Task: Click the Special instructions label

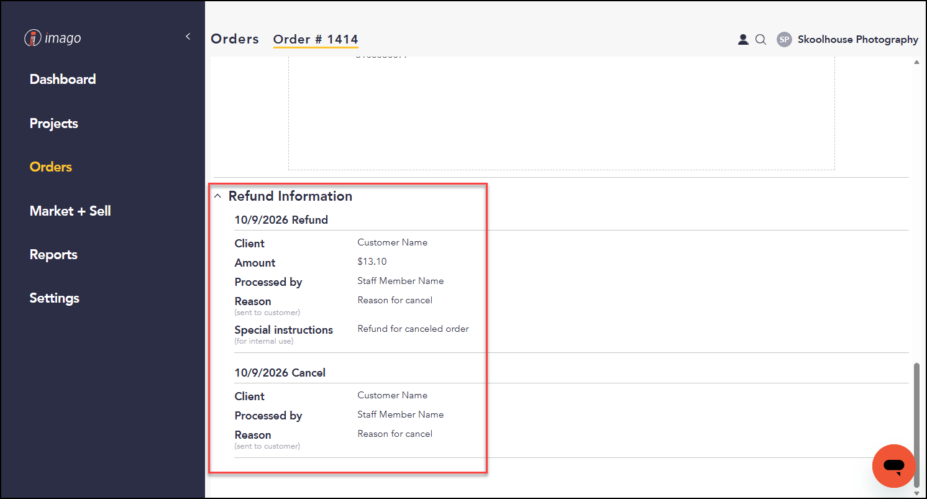Action: 284,330
